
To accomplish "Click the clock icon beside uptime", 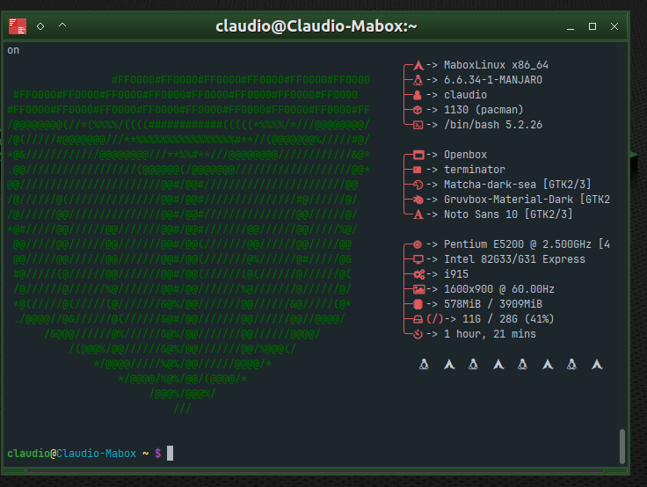I will click(x=418, y=334).
